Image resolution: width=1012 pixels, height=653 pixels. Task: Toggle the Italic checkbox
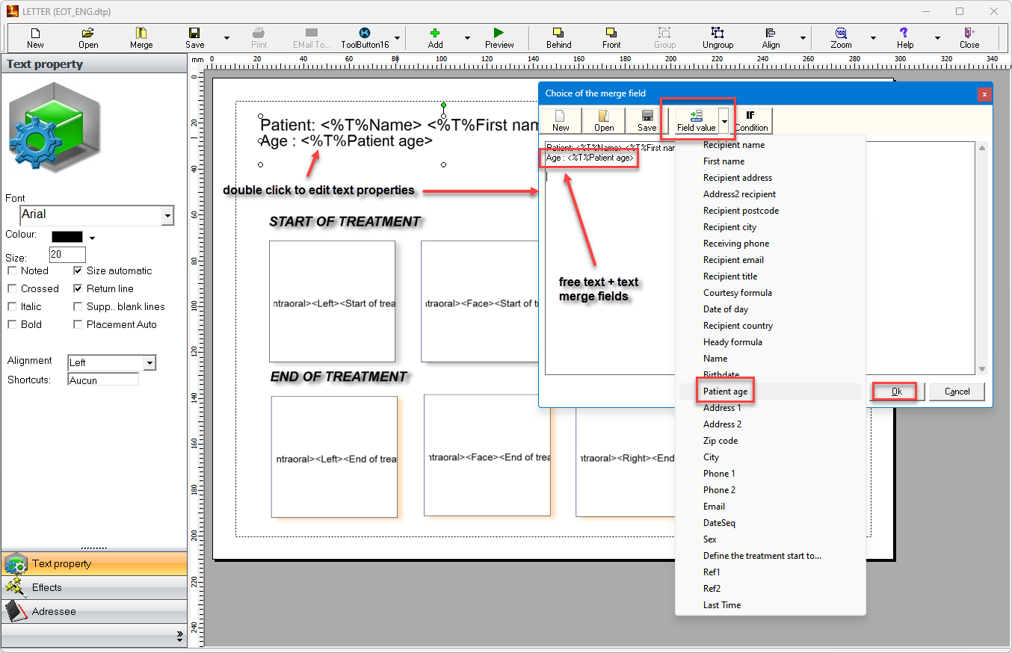[13, 306]
